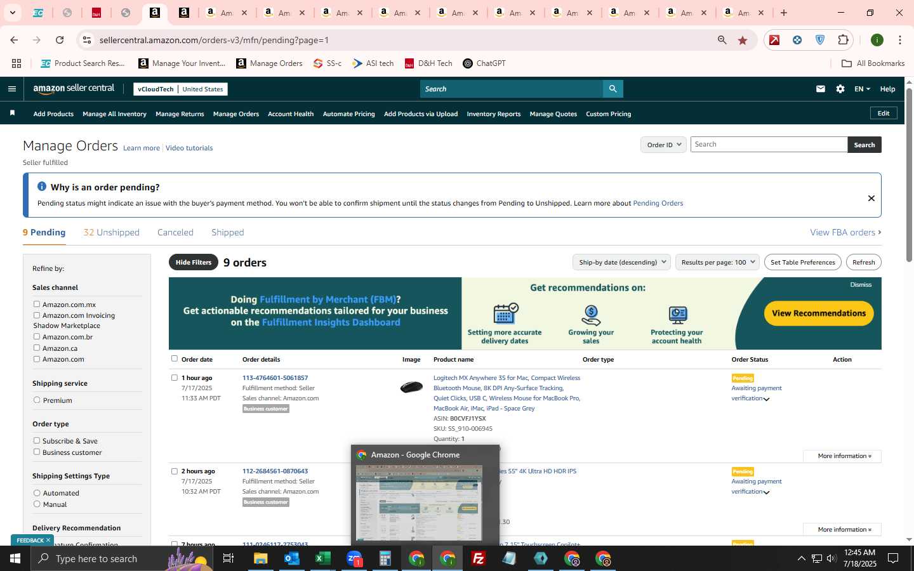914x571 pixels.
Task: Open Windows Start menu
Action: [15, 558]
